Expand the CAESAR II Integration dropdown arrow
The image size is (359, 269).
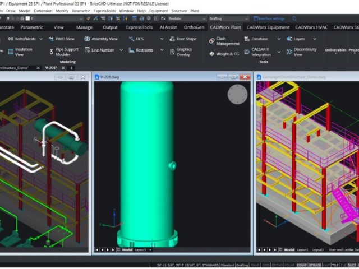pyautogui.click(x=279, y=52)
